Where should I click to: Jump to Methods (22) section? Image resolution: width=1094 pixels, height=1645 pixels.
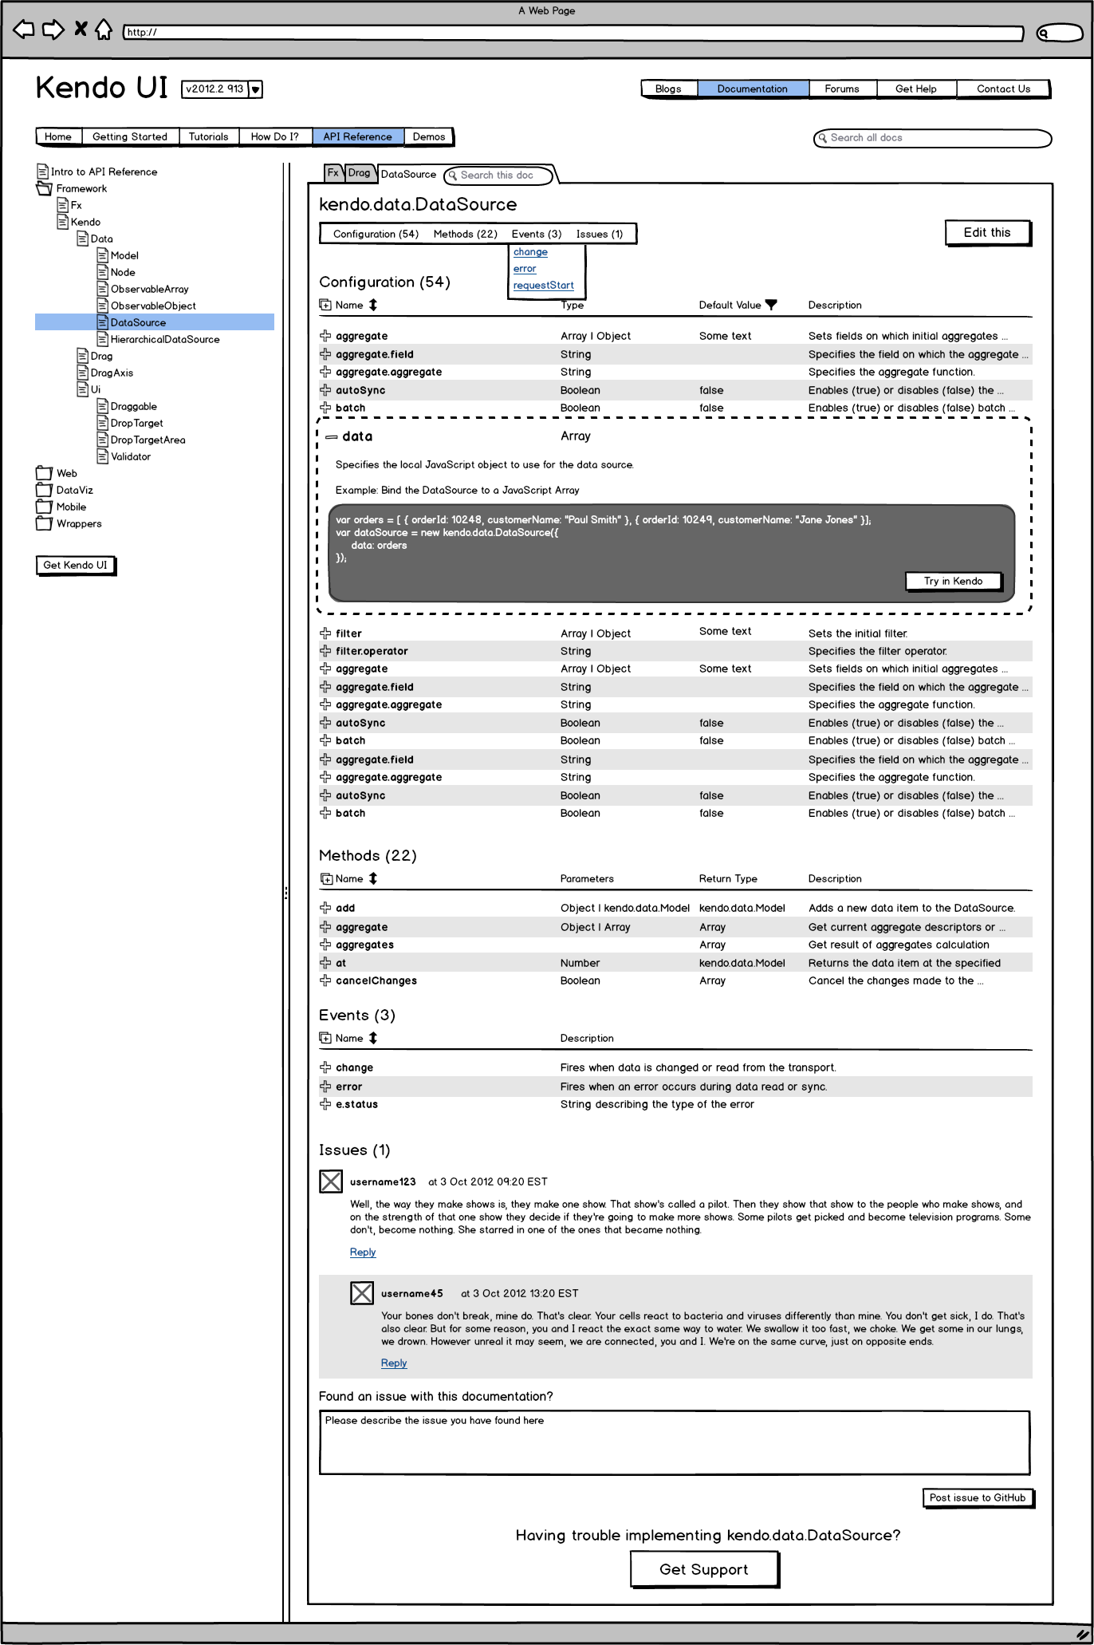point(465,234)
